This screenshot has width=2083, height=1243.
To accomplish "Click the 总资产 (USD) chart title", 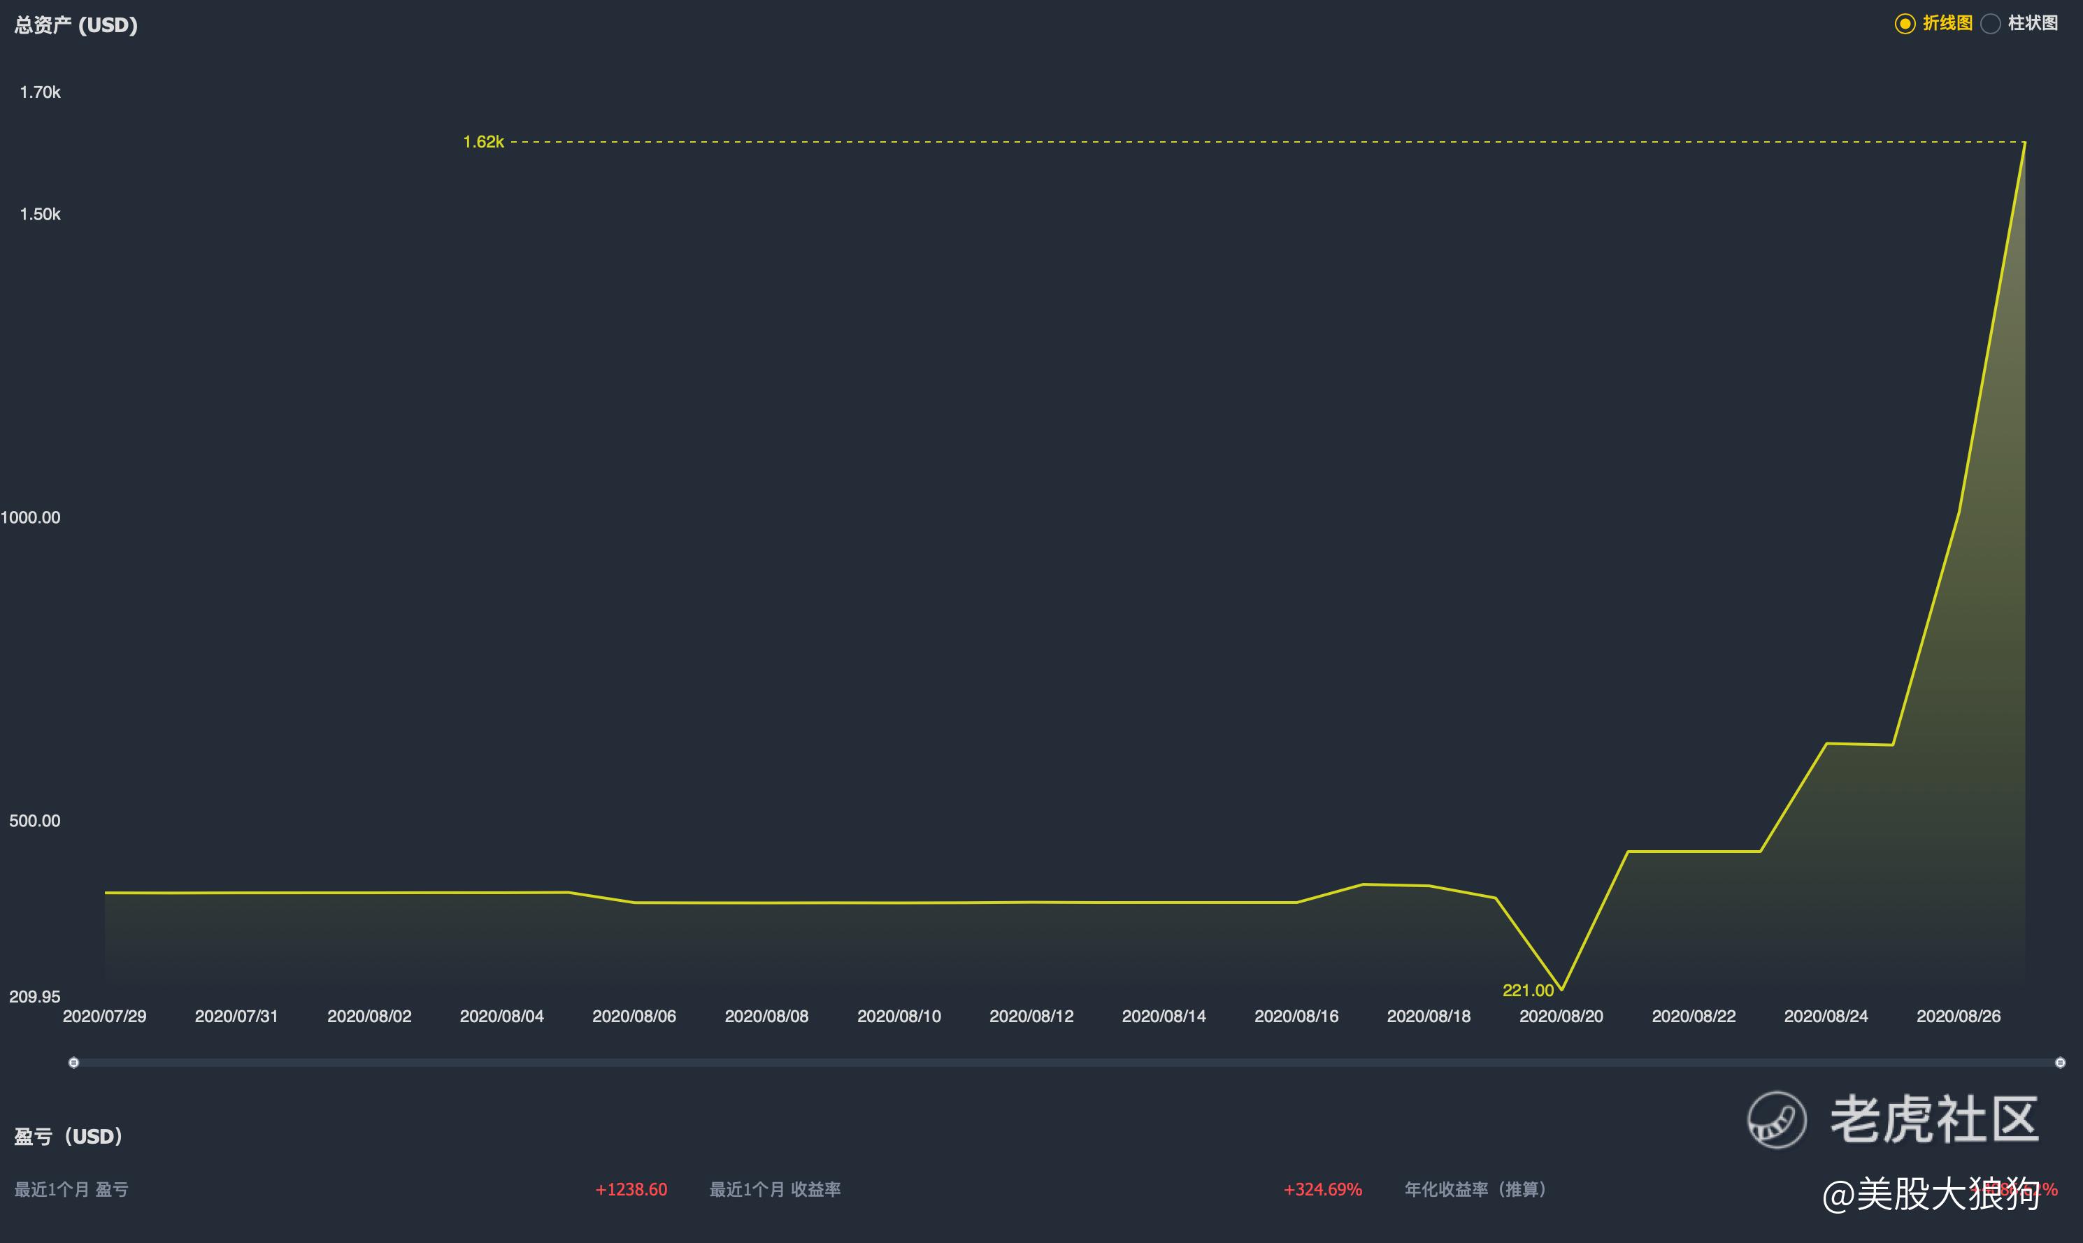I will click(x=76, y=25).
